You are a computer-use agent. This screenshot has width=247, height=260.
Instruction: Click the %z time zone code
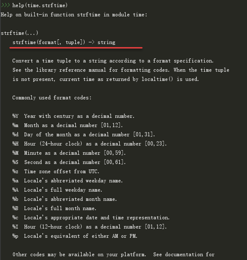[x=16, y=171]
